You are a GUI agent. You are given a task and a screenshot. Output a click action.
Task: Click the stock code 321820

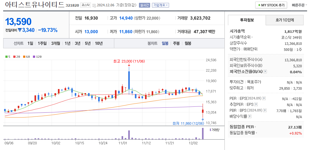pos(72,5)
